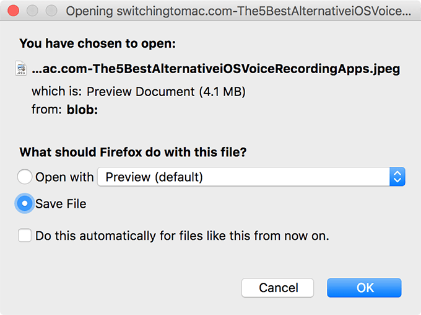
Task: Select the "Open with" radio button
Action: pos(25,177)
